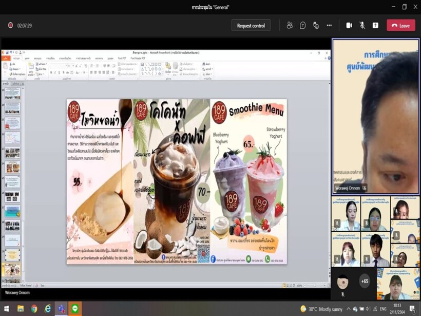Open the Replace dropdown
The height and width of the screenshot is (316, 421).
pos(208,69)
